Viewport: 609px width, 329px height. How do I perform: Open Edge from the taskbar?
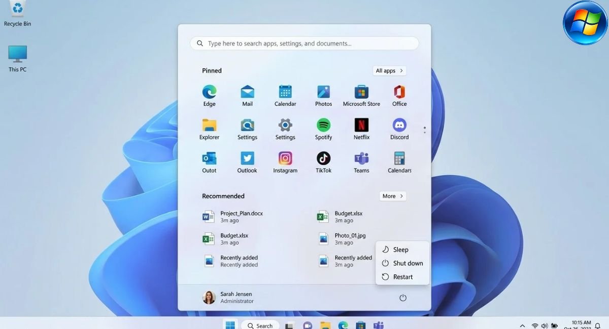[343, 325]
